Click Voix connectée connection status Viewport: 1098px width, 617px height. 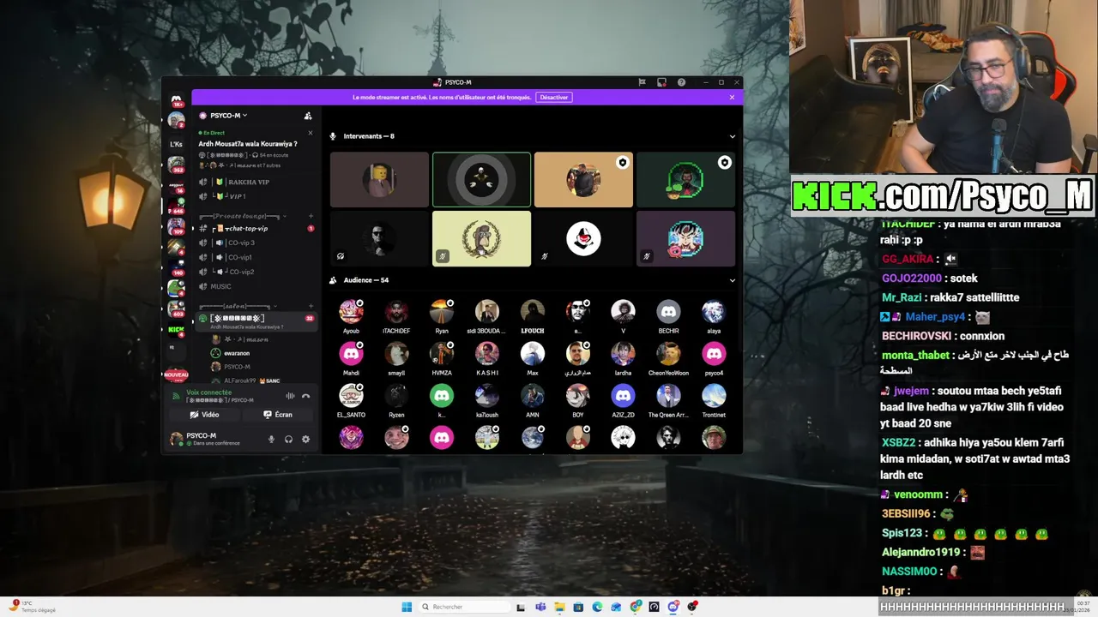pyautogui.click(x=209, y=392)
